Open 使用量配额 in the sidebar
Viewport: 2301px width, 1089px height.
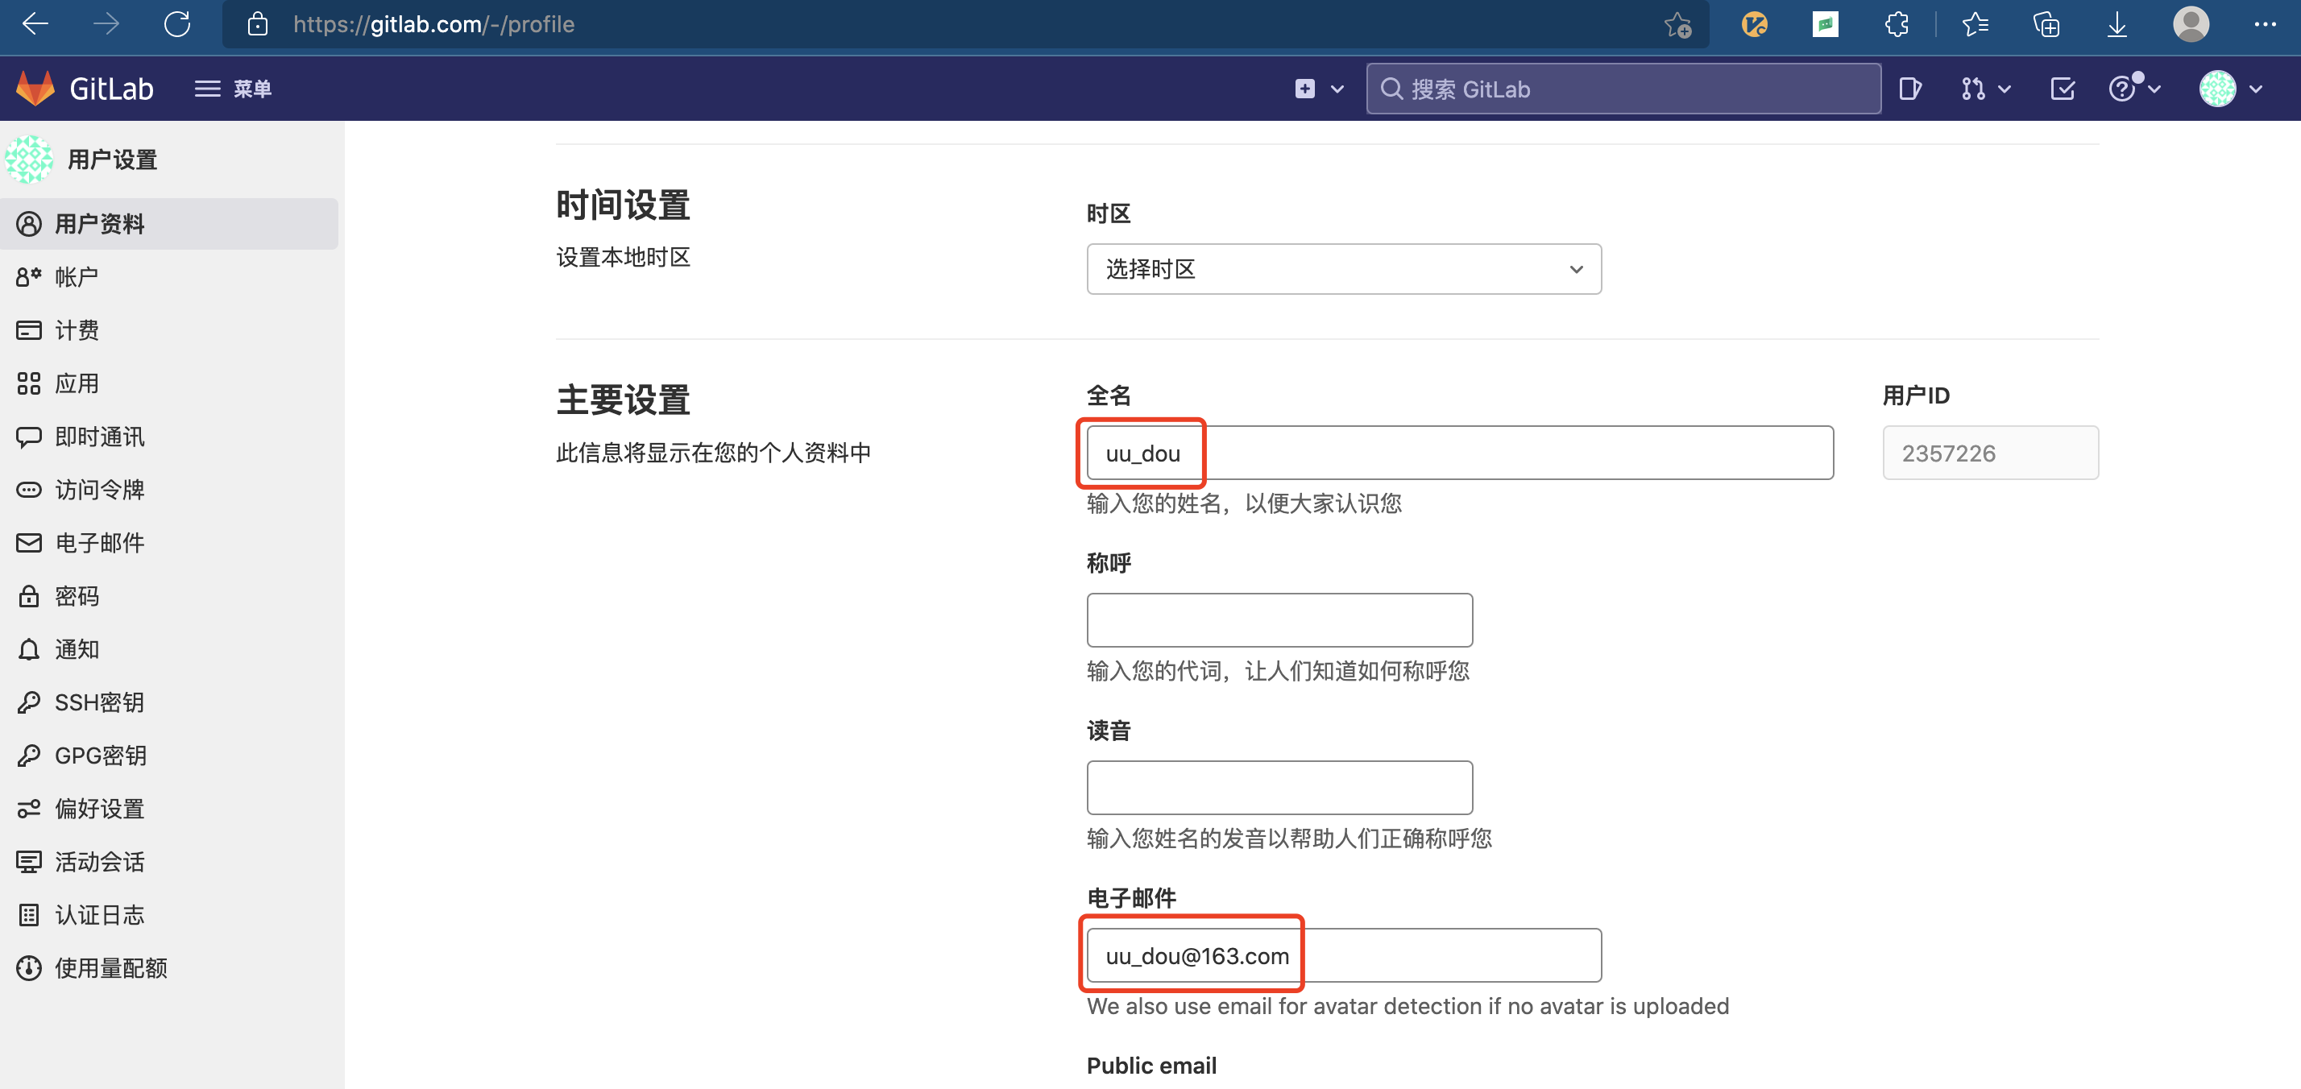170,967
